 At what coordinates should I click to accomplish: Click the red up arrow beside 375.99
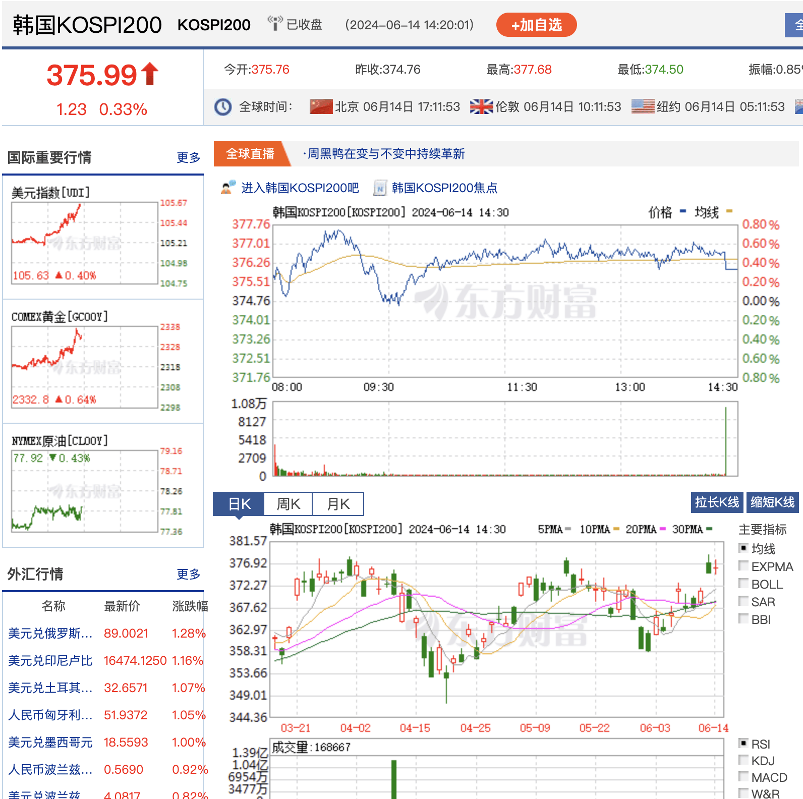[150, 74]
